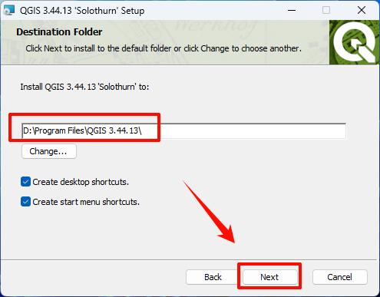Click the "QGIS 3.44.13 'Solothurn' Setup" window title
380x297 pixels.
(x=82, y=11)
